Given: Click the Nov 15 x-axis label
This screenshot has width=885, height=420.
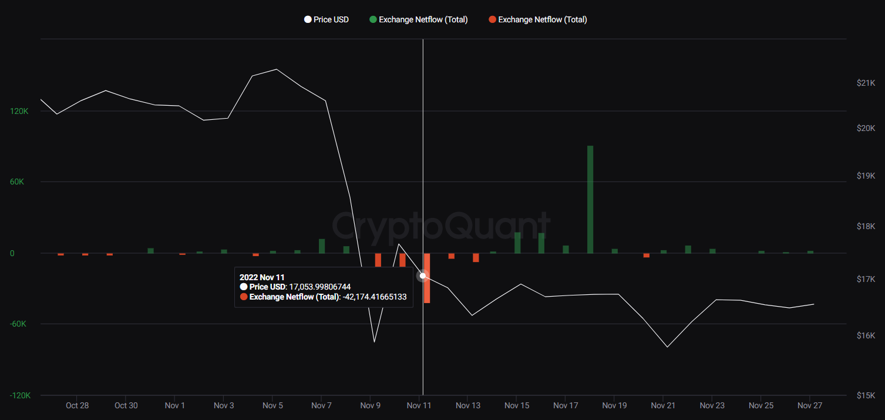Looking at the screenshot, I should (x=517, y=405).
